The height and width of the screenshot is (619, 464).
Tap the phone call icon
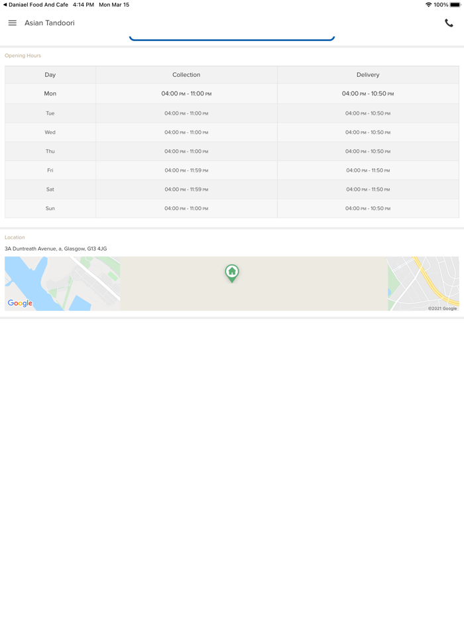(449, 23)
